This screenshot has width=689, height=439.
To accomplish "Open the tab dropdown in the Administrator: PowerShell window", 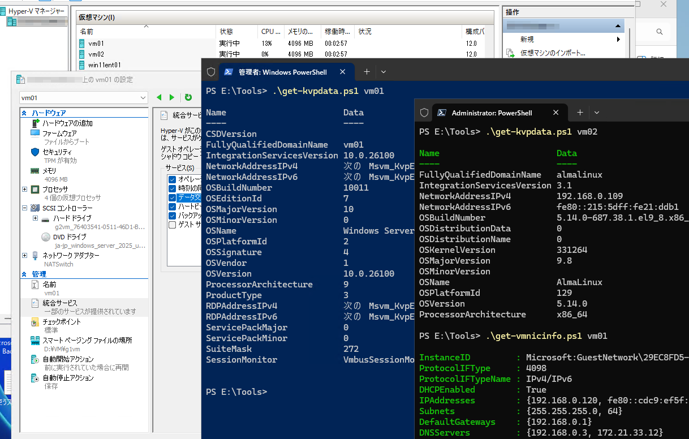I will pos(597,113).
